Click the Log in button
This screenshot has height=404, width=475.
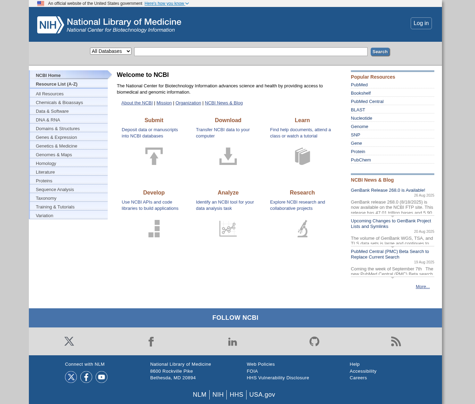[421, 23]
